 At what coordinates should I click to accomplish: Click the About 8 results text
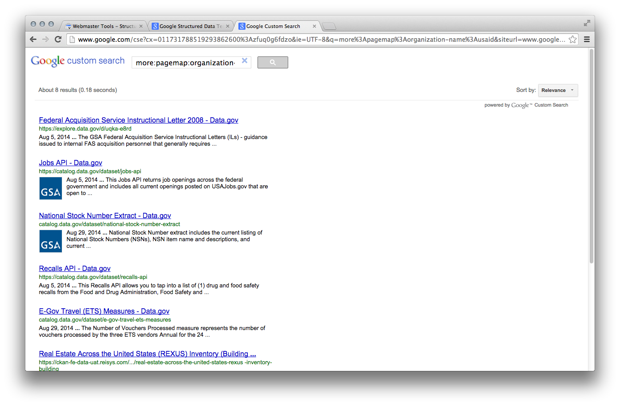(78, 90)
